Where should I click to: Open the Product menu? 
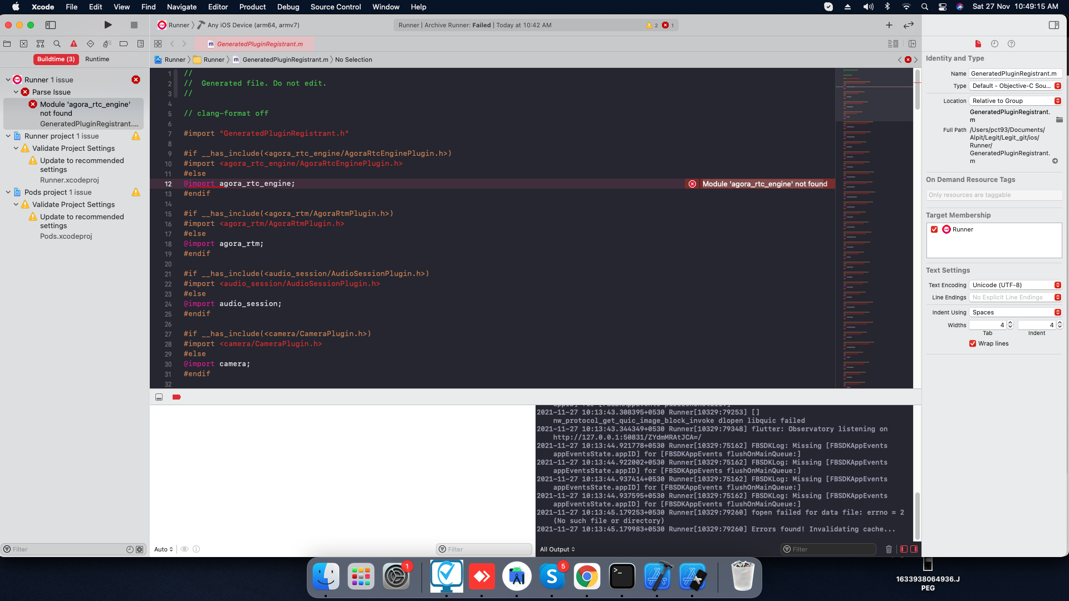(252, 7)
